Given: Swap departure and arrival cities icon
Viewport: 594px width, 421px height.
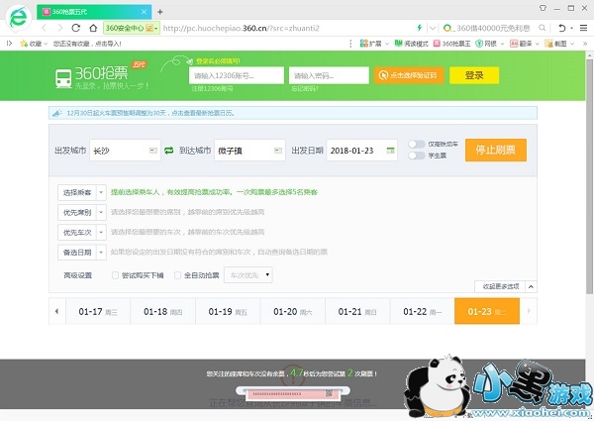Looking at the screenshot, I should (169, 151).
